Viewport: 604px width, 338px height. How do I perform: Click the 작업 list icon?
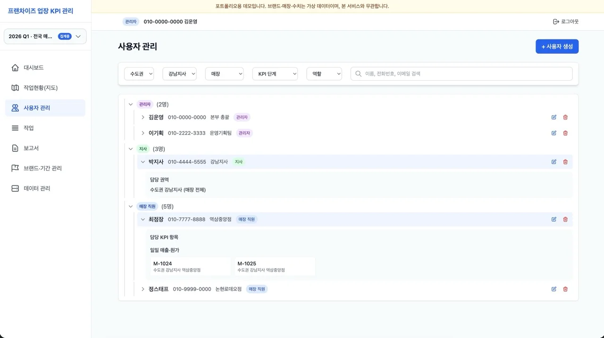15,128
